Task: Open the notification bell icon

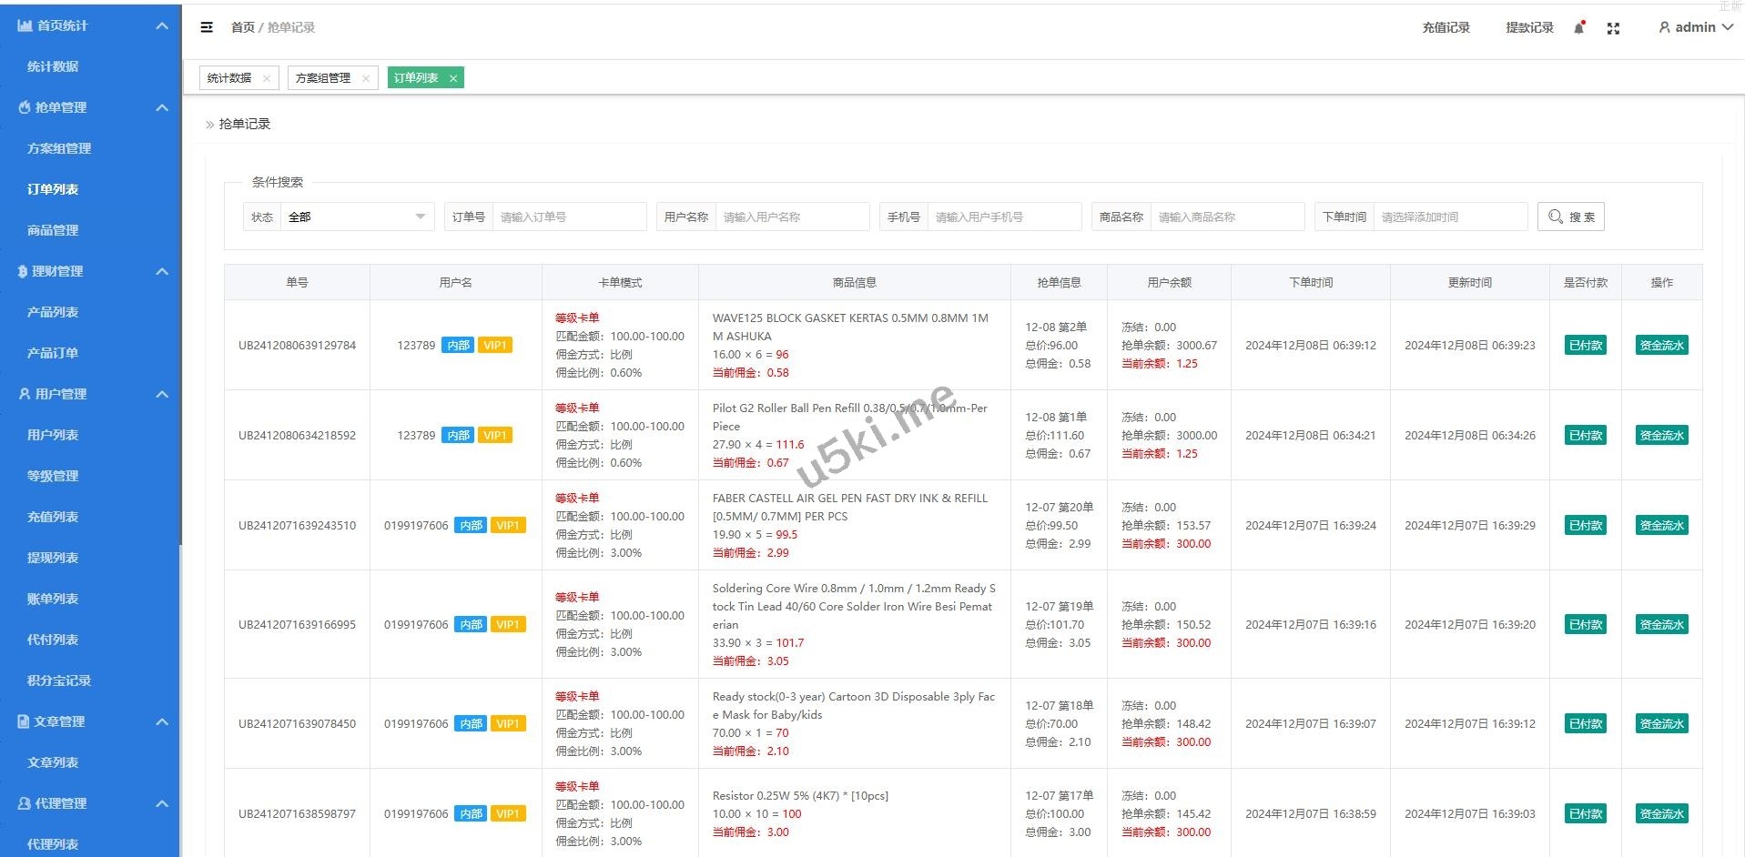Action: coord(1579,28)
